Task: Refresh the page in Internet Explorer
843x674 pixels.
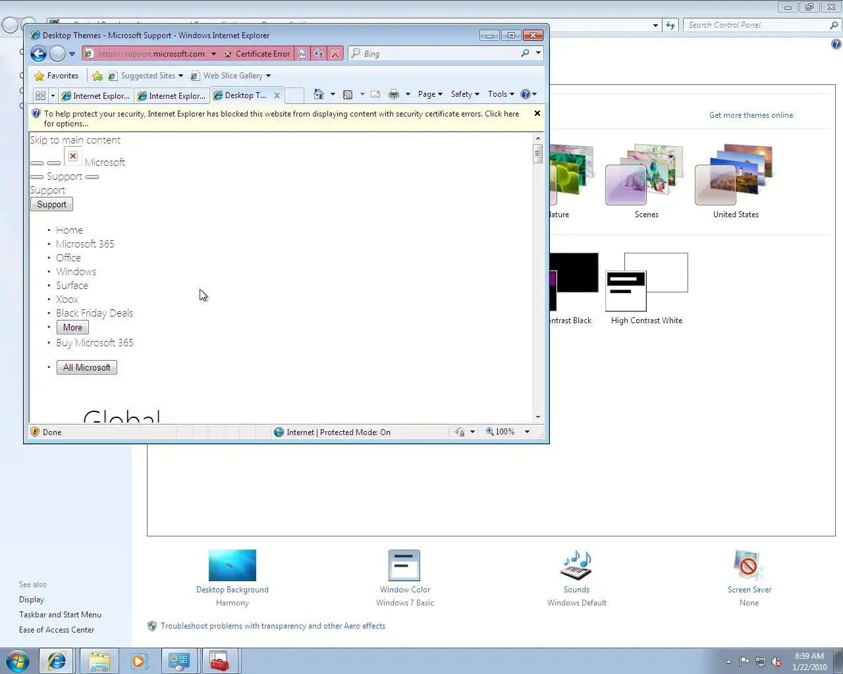Action: [x=319, y=54]
